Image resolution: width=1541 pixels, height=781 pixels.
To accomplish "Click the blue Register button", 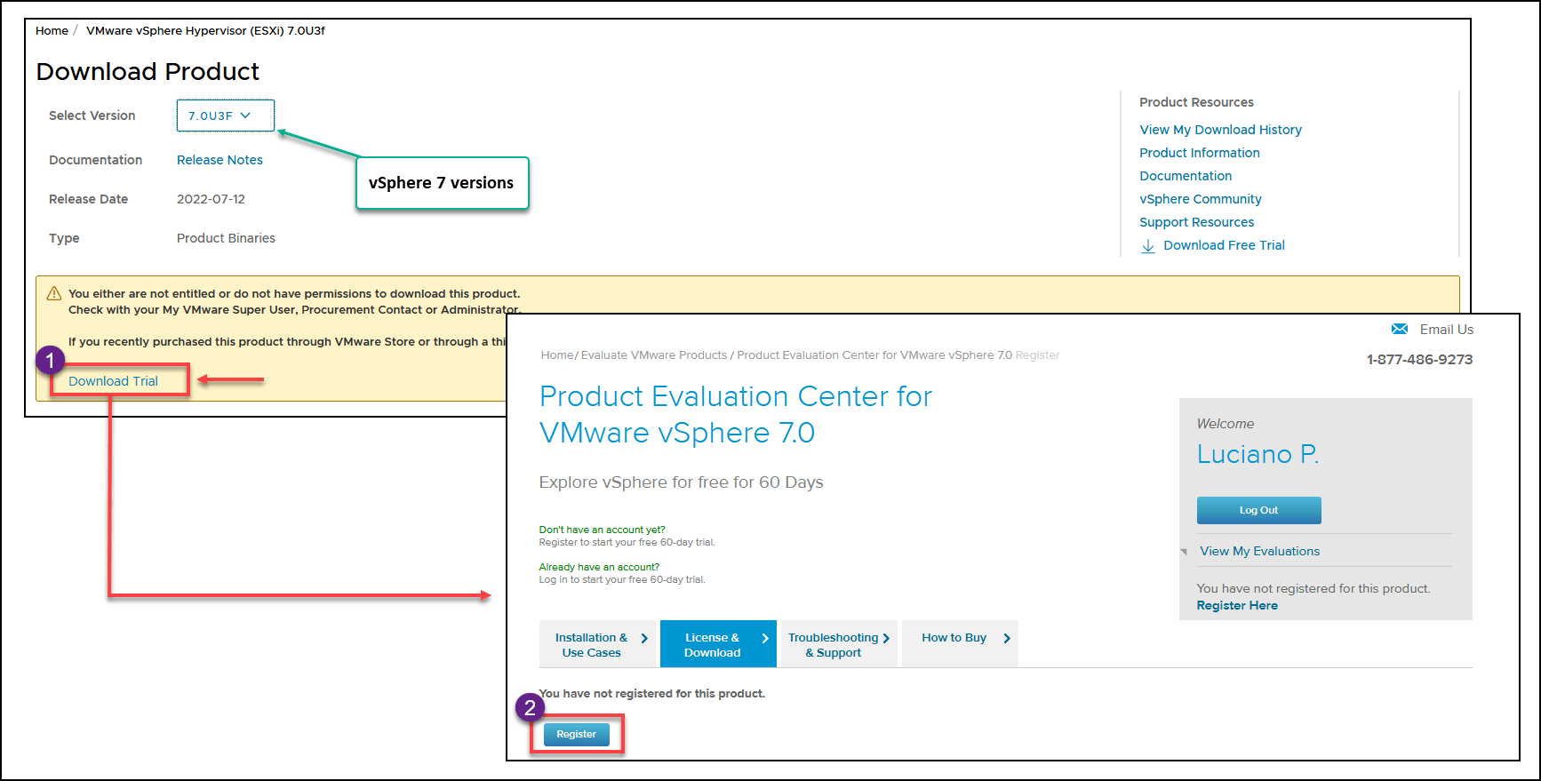I will coord(576,734).
